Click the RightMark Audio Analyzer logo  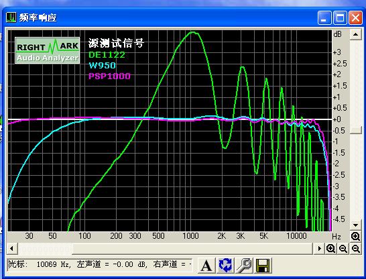(x=48, y=50)
